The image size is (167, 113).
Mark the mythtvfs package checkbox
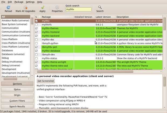[36, 24]
